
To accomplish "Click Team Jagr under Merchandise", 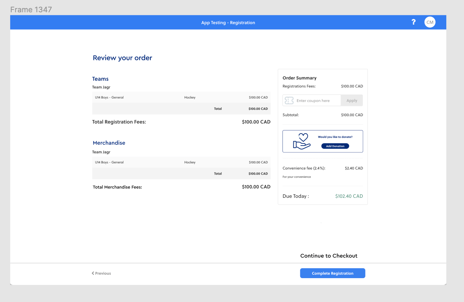I will pos(101,152).
